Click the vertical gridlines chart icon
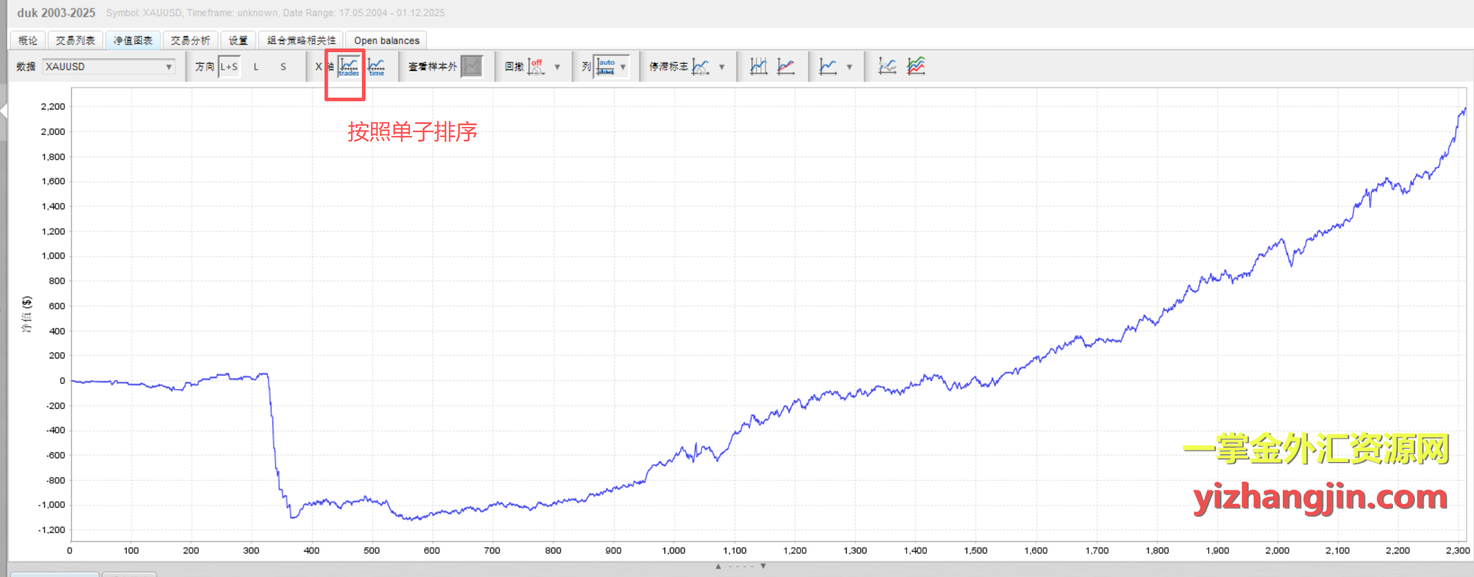The height and width of the screenshot is (577, 1474). point(758,67)
